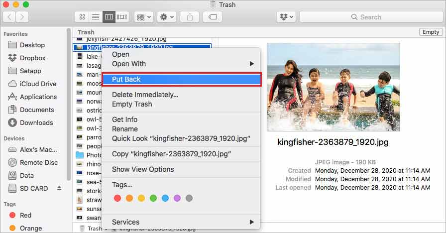This screenshot has width=446, height=233.
Task: Choose Quick Look "kingfisher-2363879_1920.jpg"
Action: click(x=181, y=138)
